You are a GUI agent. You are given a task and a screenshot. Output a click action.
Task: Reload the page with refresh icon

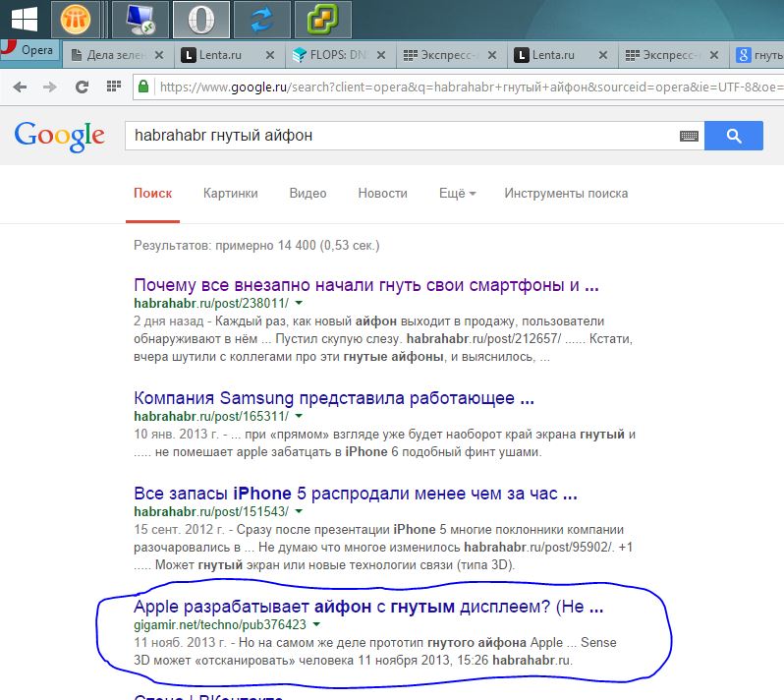pos(82,87)
